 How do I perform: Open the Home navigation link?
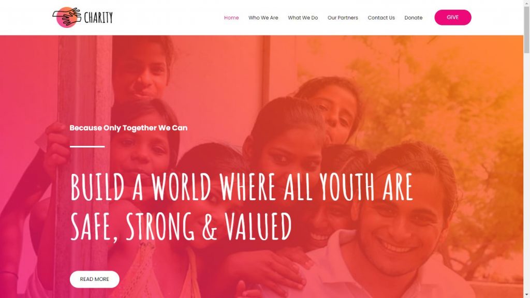click(x=231, y=18)
